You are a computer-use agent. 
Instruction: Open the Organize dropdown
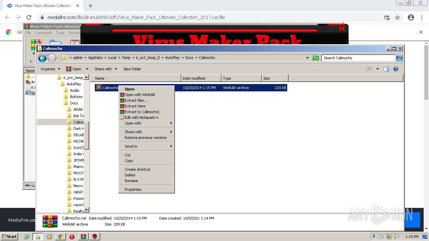pyautogui.click(x=50, y=69)
